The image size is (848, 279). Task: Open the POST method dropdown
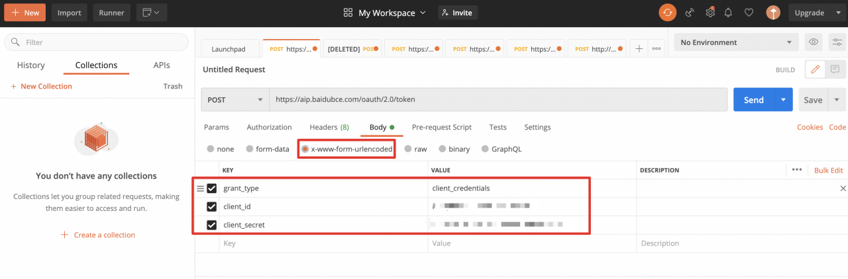click(x=235, y=100)
